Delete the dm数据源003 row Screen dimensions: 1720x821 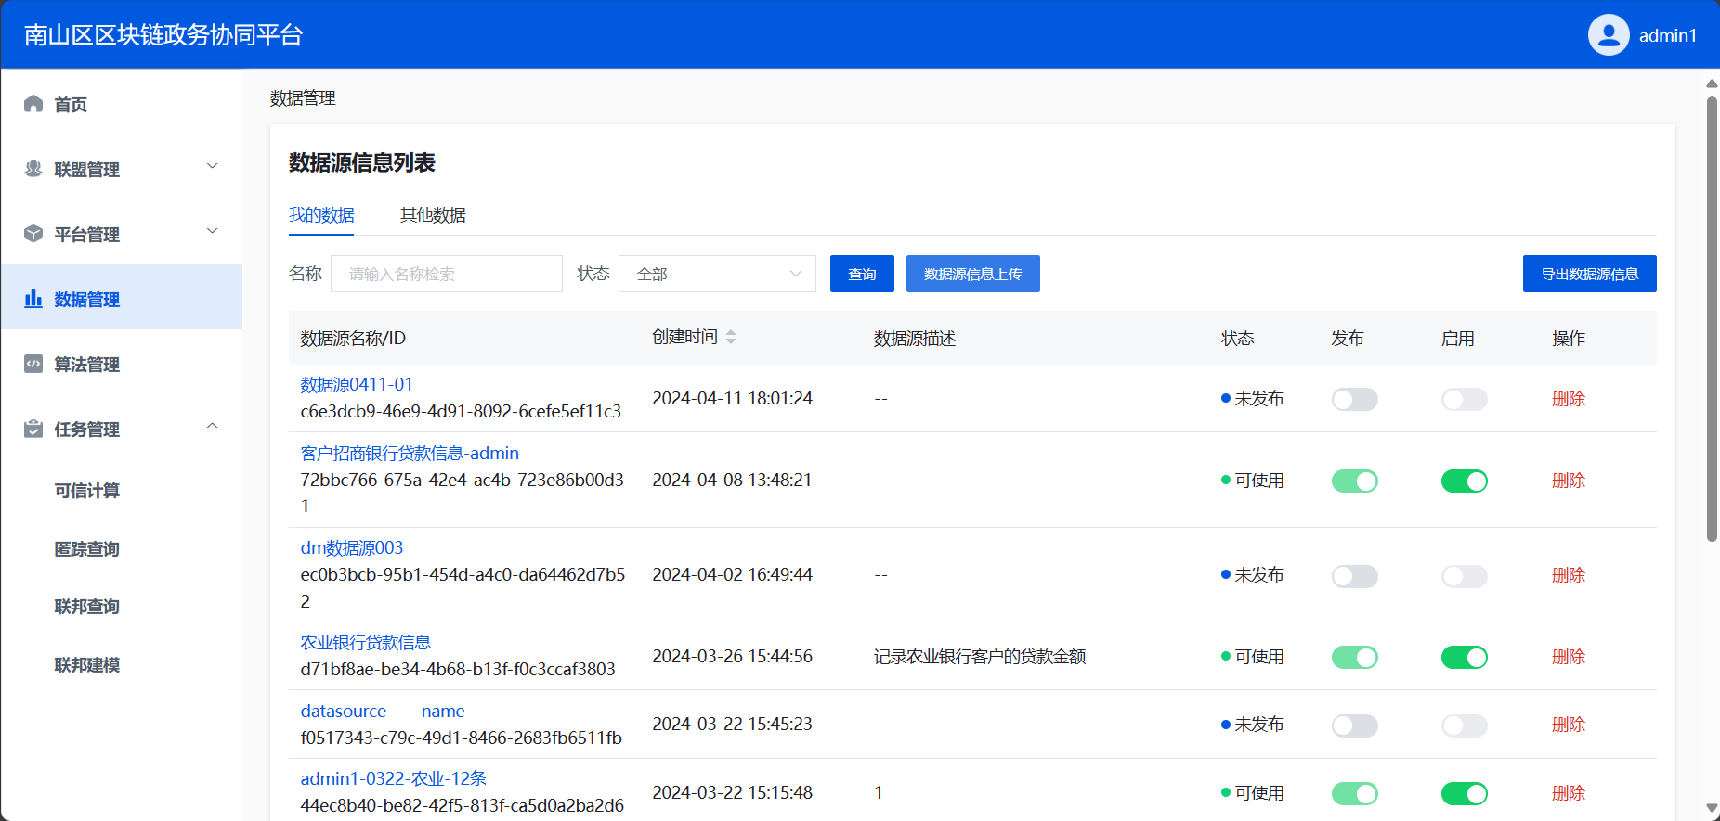(x=1568, y=575)
